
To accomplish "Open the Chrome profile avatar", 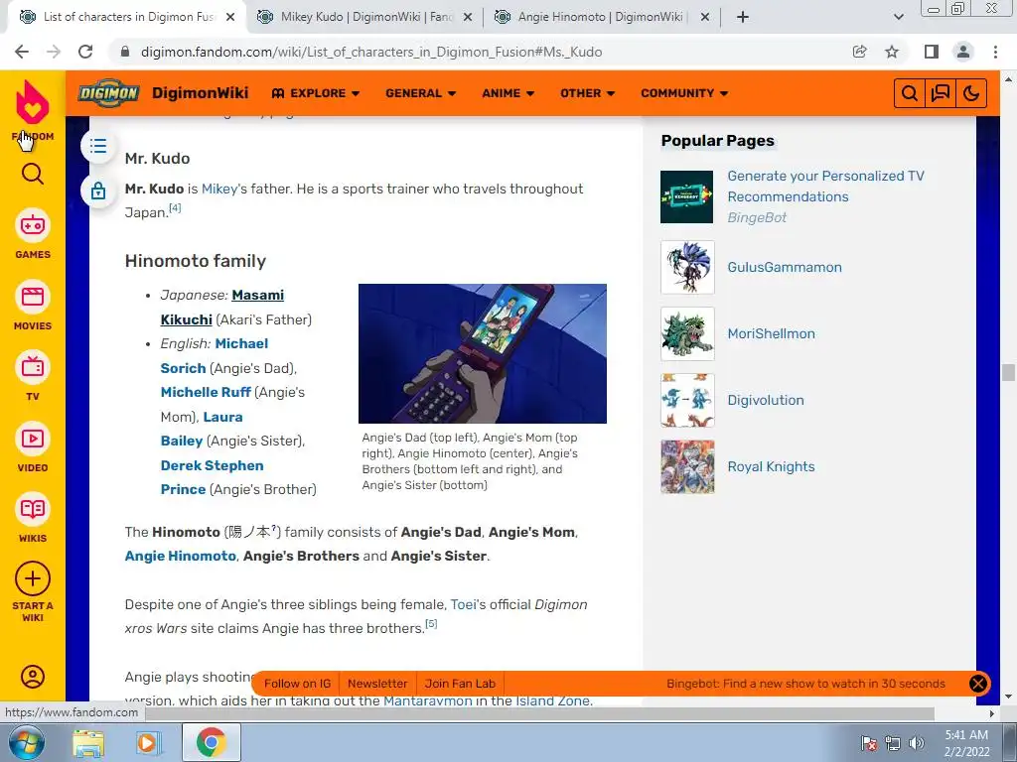I will point(963,52).
